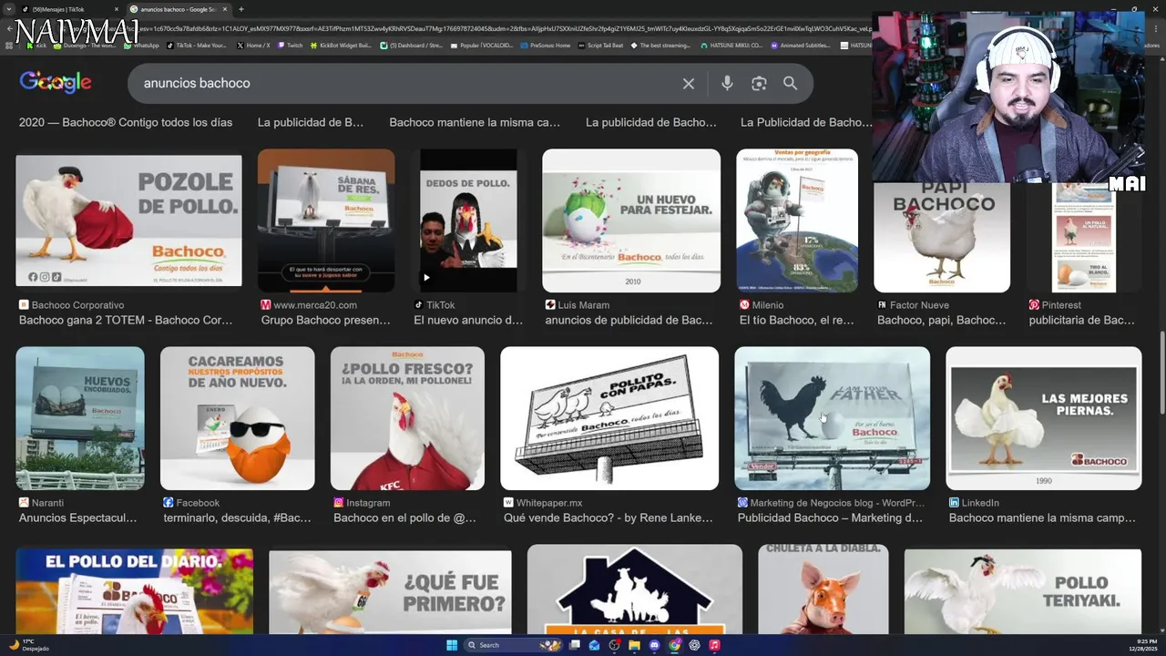Open the 'Pozole de pollo' Bachoco image
Viewport: 1166px width, 656px height.
click(128, 220)
